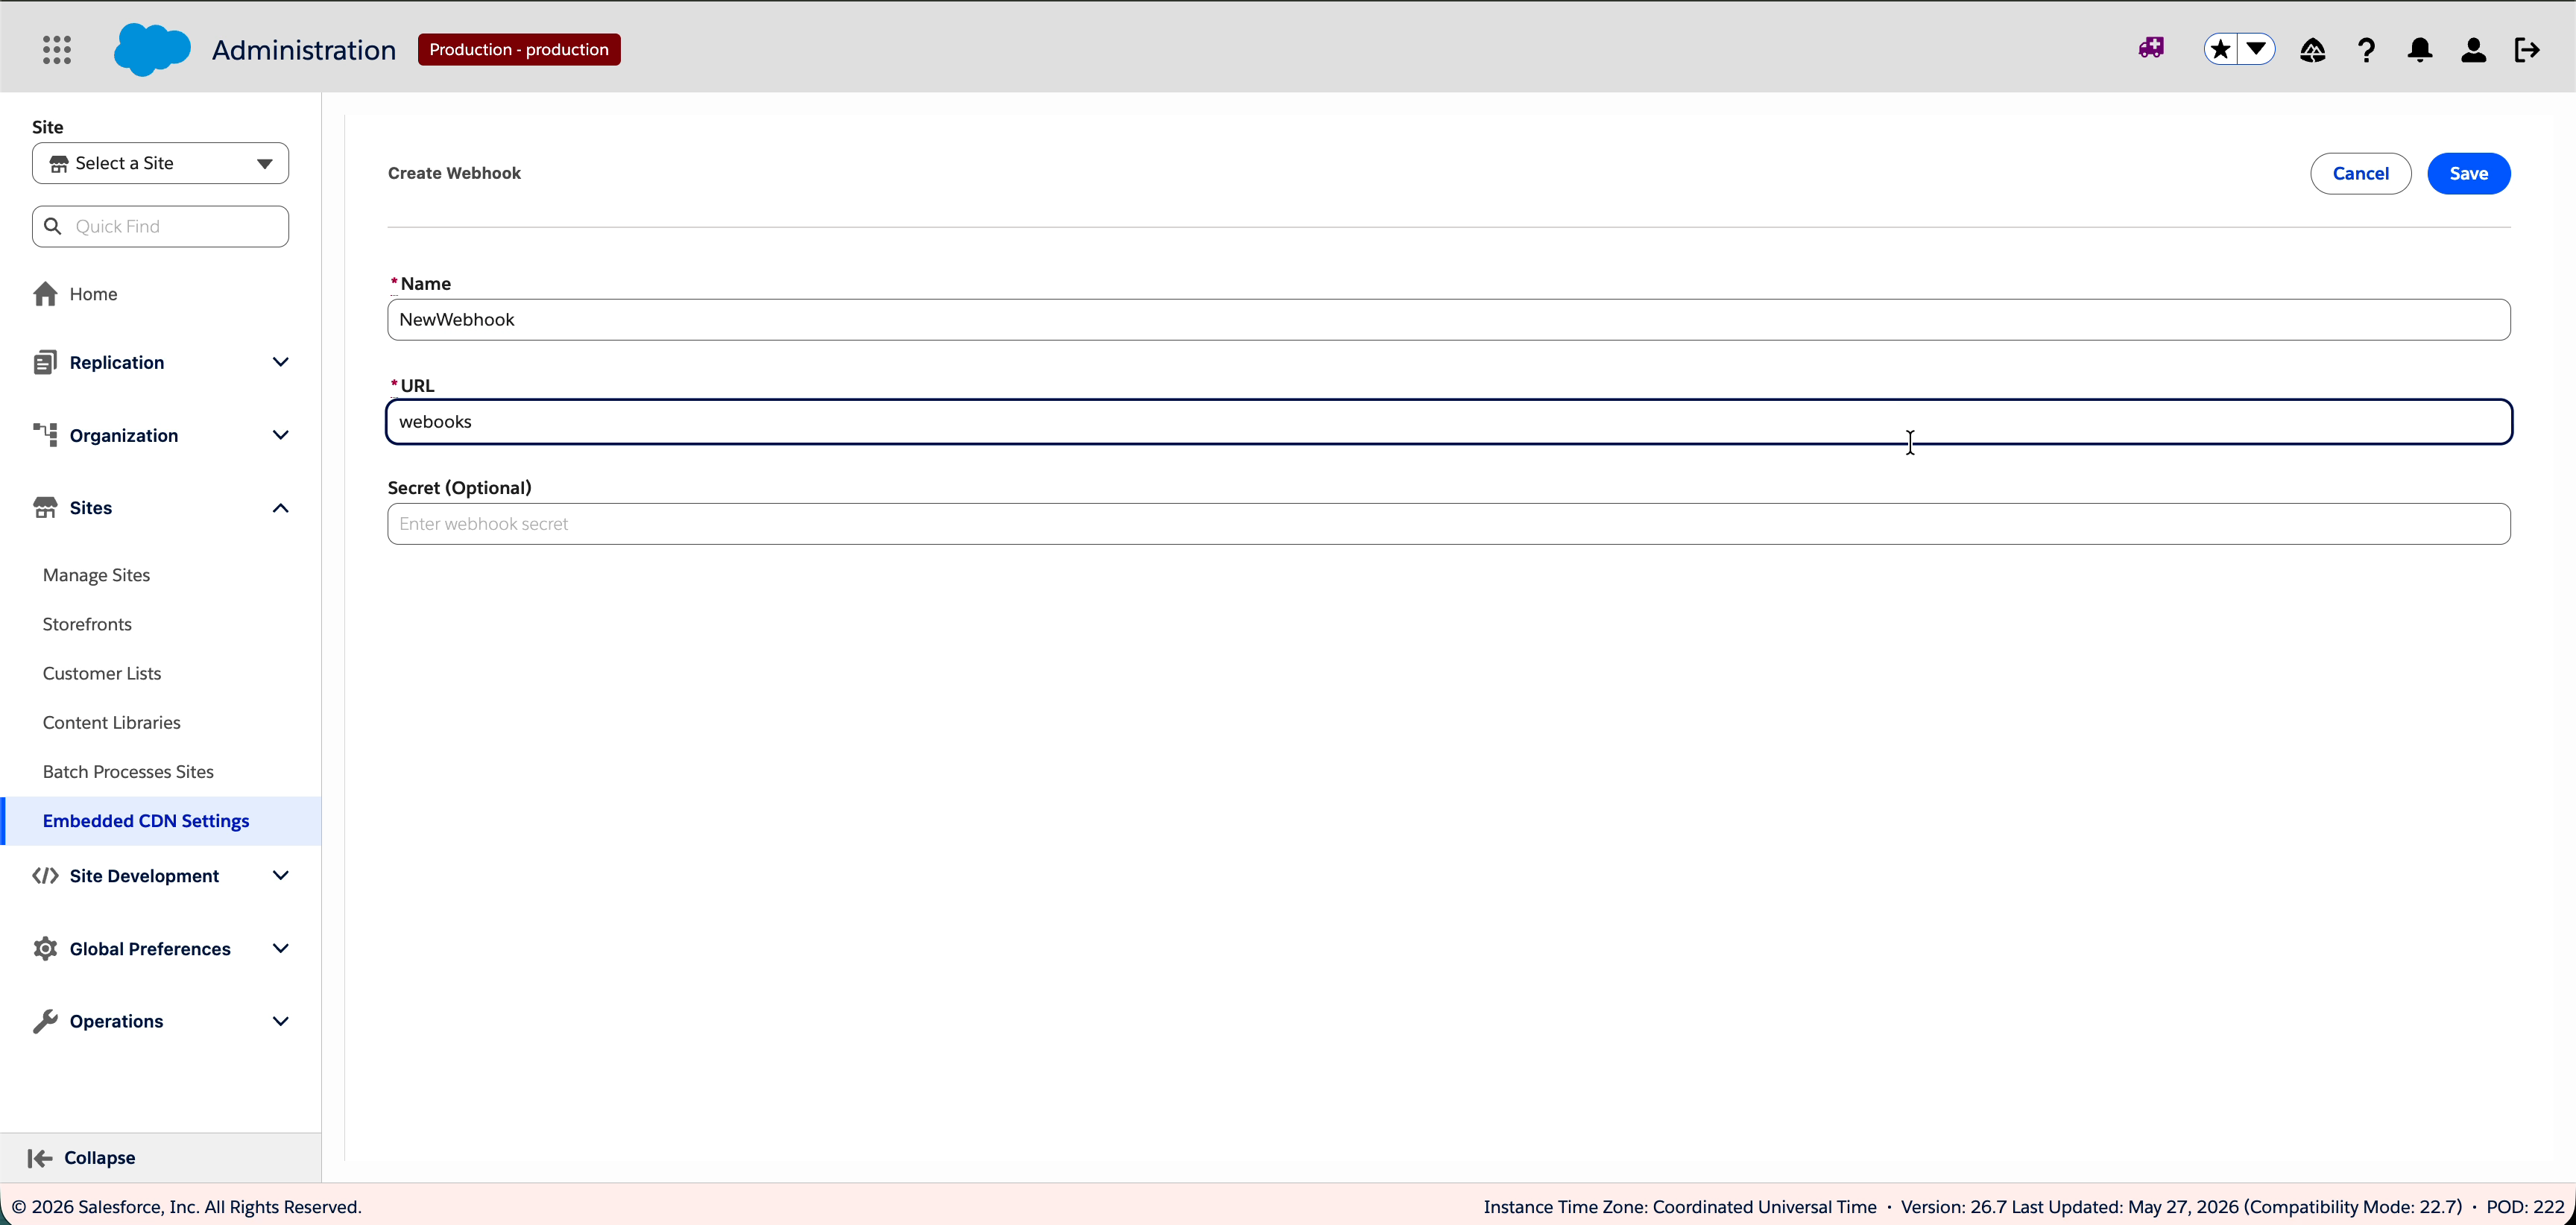Click the Organization hierarchy icon

point(45,434)
